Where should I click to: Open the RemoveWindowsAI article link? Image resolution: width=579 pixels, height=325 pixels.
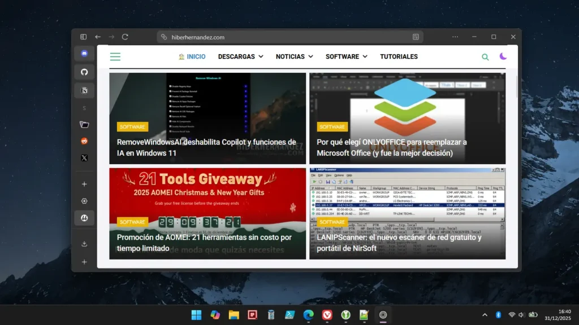click(206, 147)
